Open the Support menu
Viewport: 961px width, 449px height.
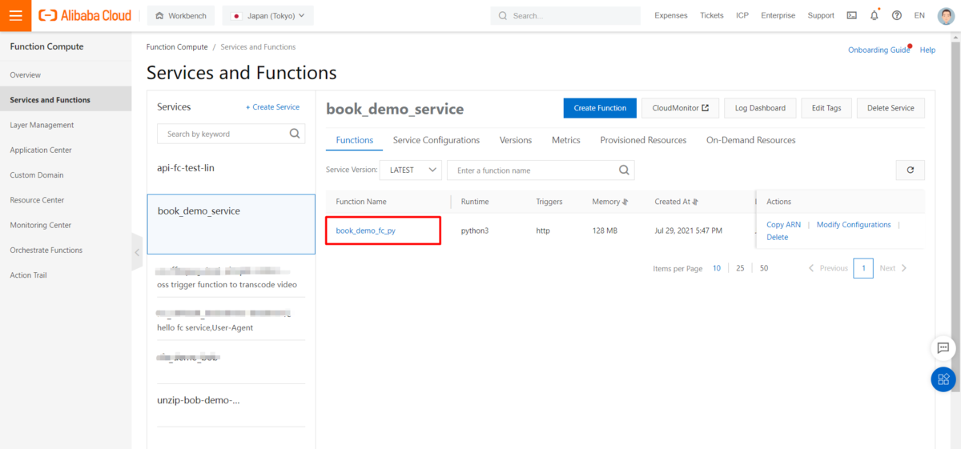[821, 15]
